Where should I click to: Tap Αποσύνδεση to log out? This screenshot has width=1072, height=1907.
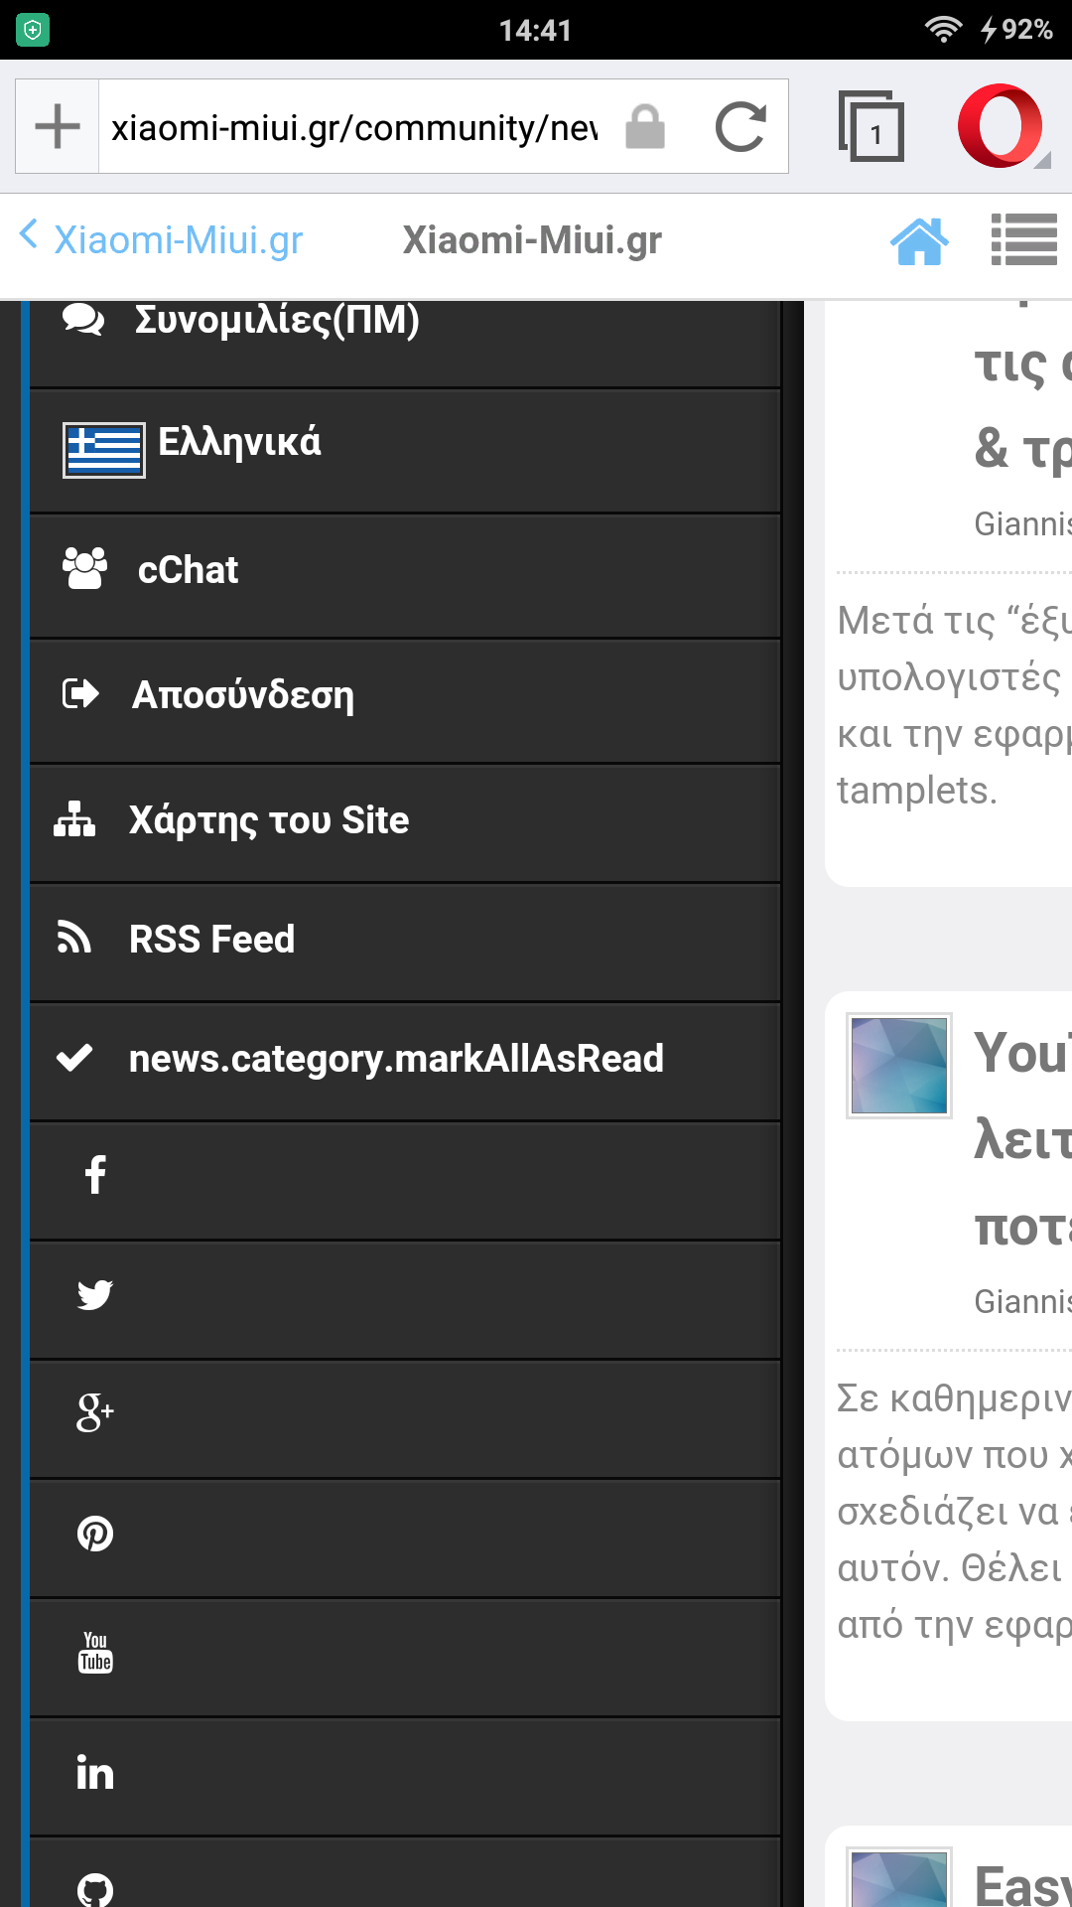tap(242, 695)
